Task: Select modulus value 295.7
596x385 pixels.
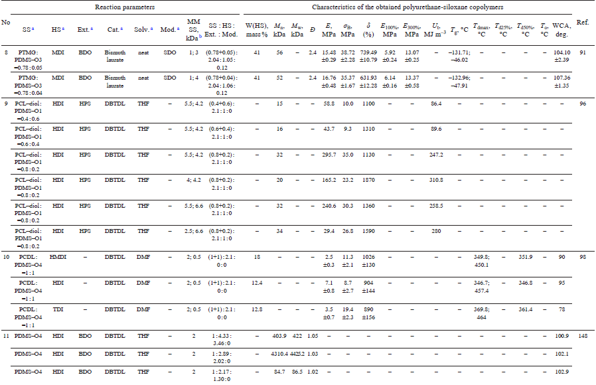Action: (329, 155)
